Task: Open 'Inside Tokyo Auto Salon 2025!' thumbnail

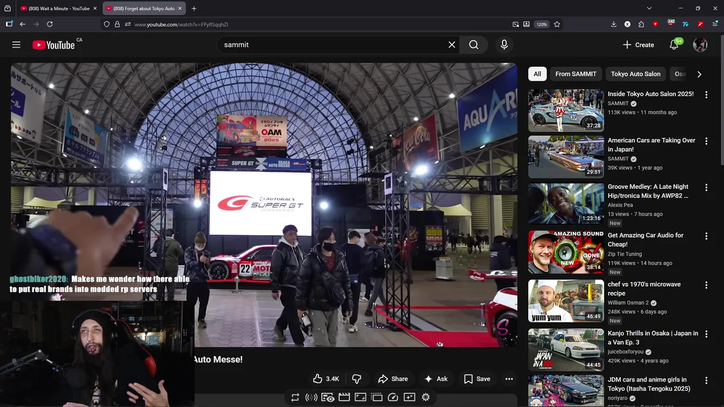Action: tap(566, 110)
